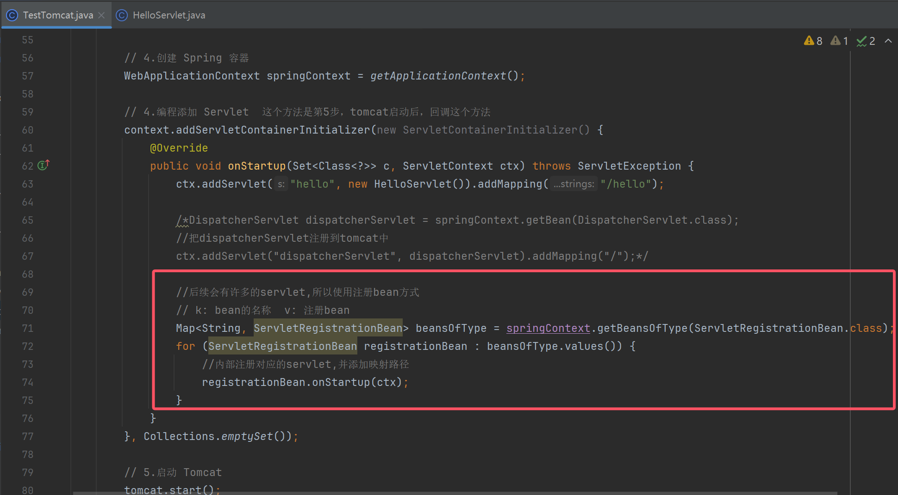Collapse the inspection widget chevron arrow
Viewport: 898px width, 495px height.
pyautogui.click(x=888, y=41)
